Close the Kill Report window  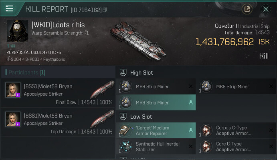(x=266, y=9)
